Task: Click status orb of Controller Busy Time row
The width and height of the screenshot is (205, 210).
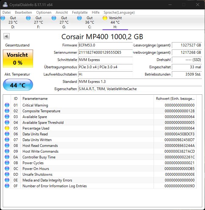Action: pos(7,157)
